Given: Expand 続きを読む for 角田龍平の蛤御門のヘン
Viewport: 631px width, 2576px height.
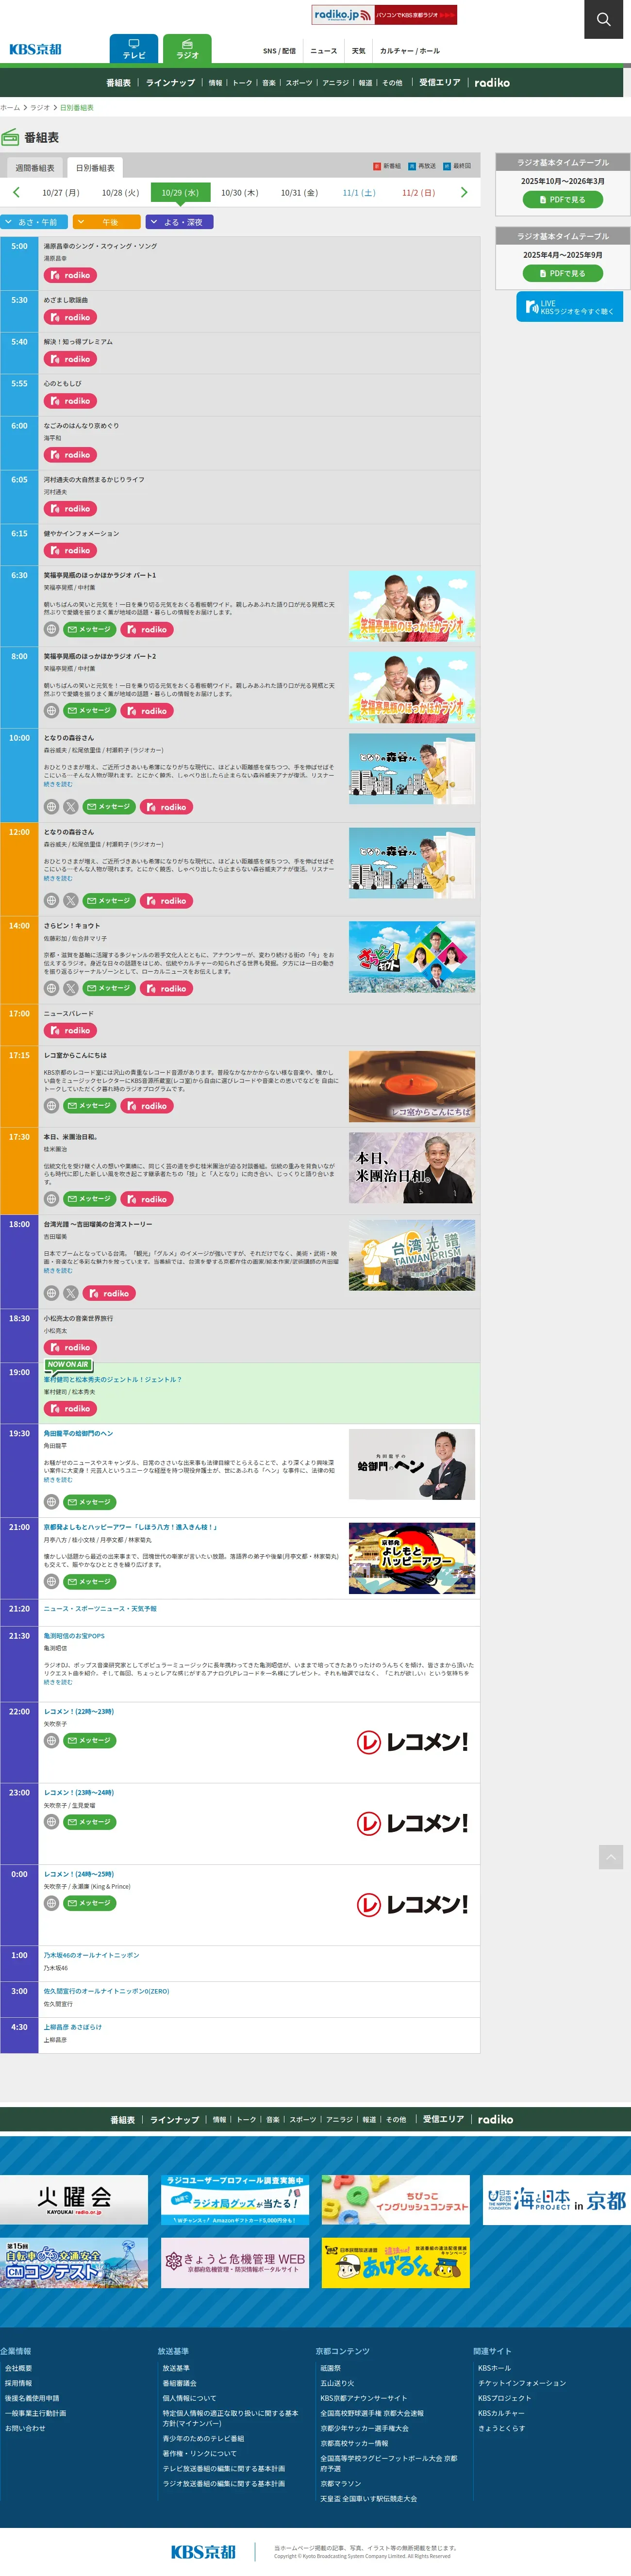Looking at the screenshot, I should pos(57,1480).
